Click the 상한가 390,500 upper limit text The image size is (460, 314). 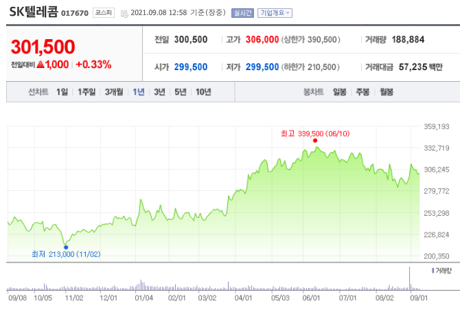click(x=311, y=40)
